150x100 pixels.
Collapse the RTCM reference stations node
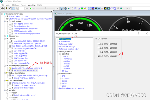point(5,66)
